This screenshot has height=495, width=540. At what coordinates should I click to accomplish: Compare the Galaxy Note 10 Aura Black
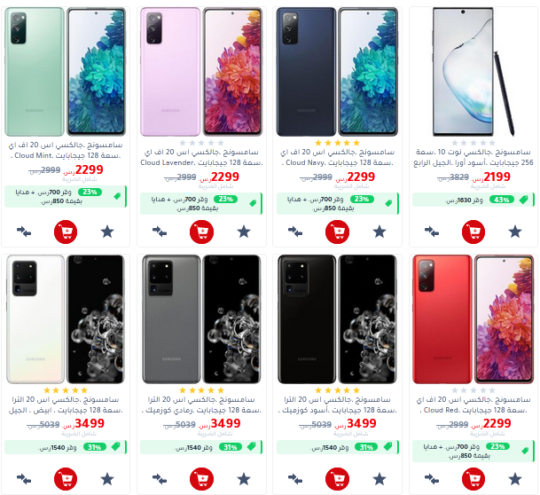point(431,232)
